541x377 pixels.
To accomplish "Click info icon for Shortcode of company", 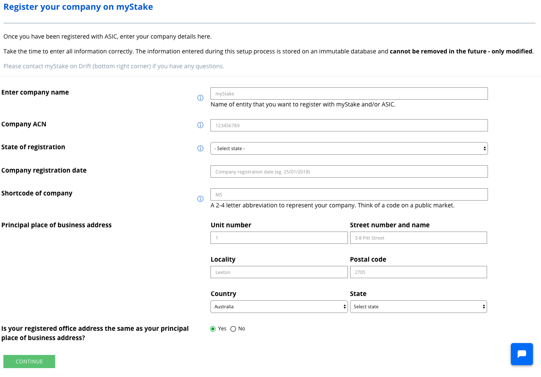I will [200, 199].
